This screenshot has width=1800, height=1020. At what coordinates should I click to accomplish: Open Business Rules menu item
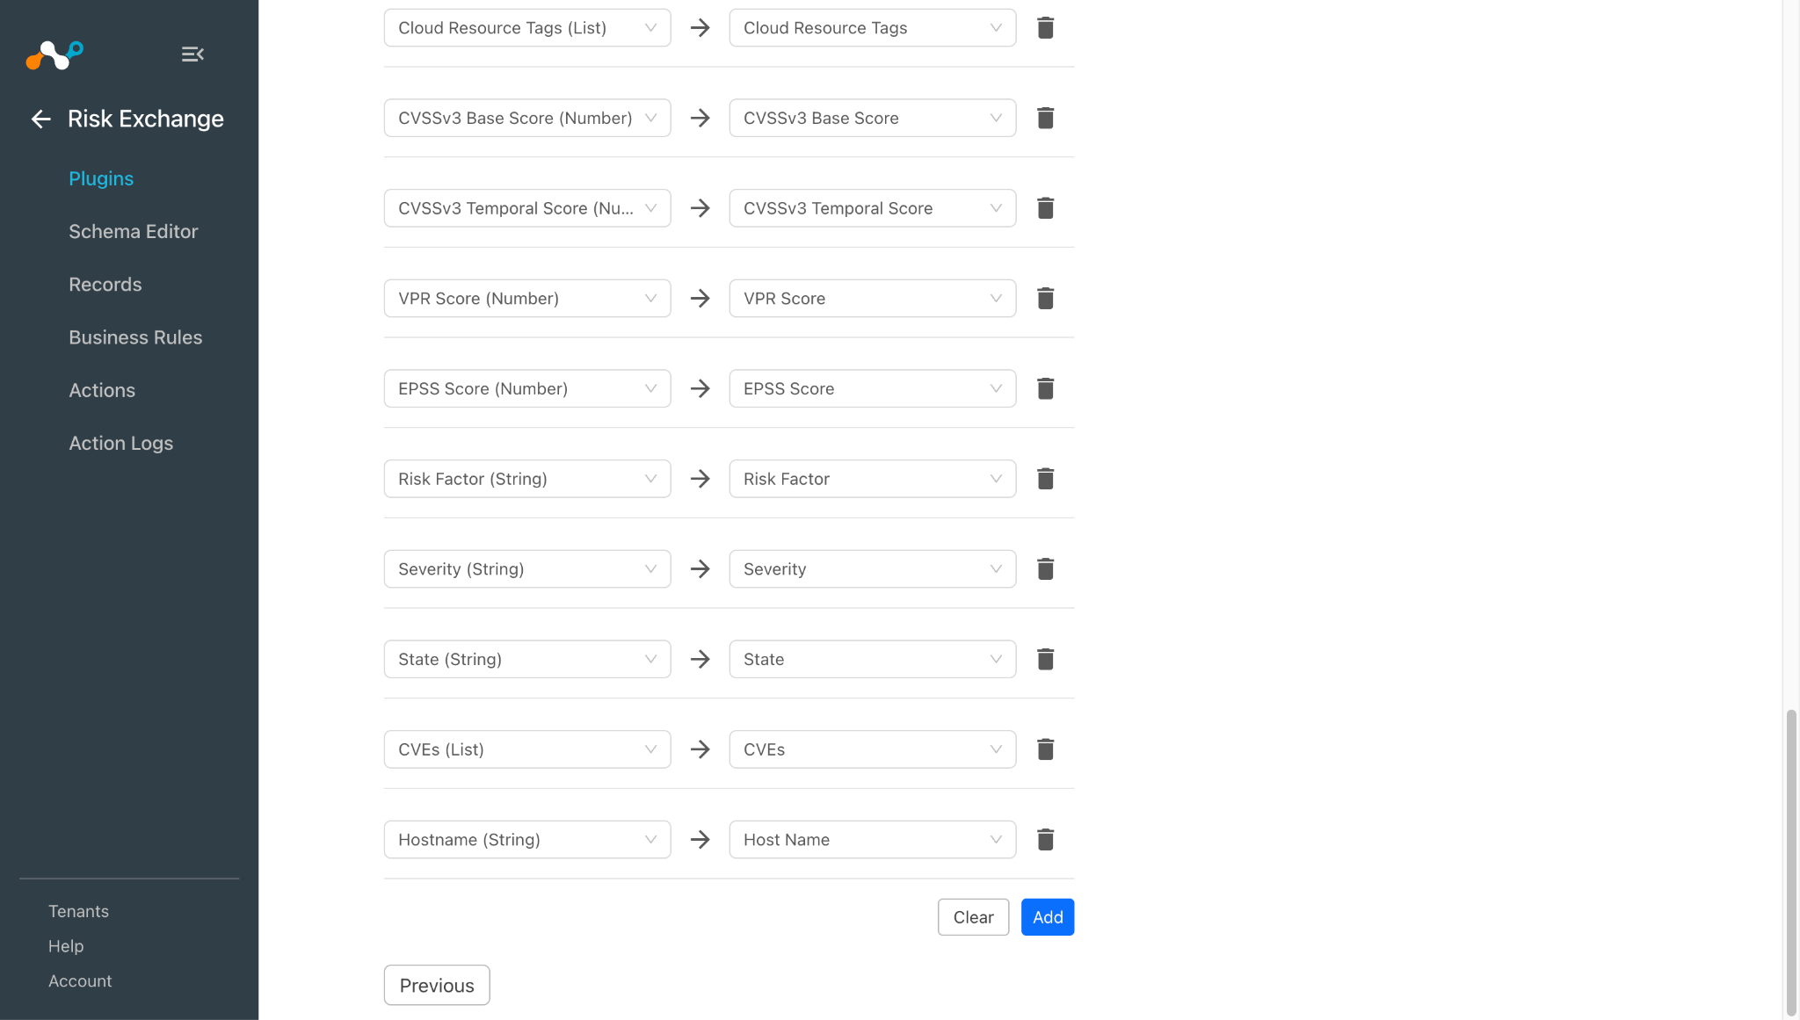135,337
